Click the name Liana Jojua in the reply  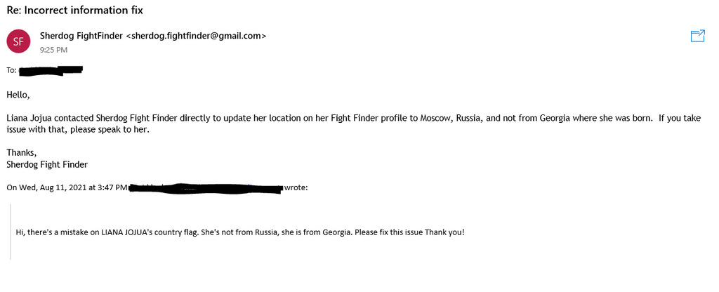coord(30,118)
